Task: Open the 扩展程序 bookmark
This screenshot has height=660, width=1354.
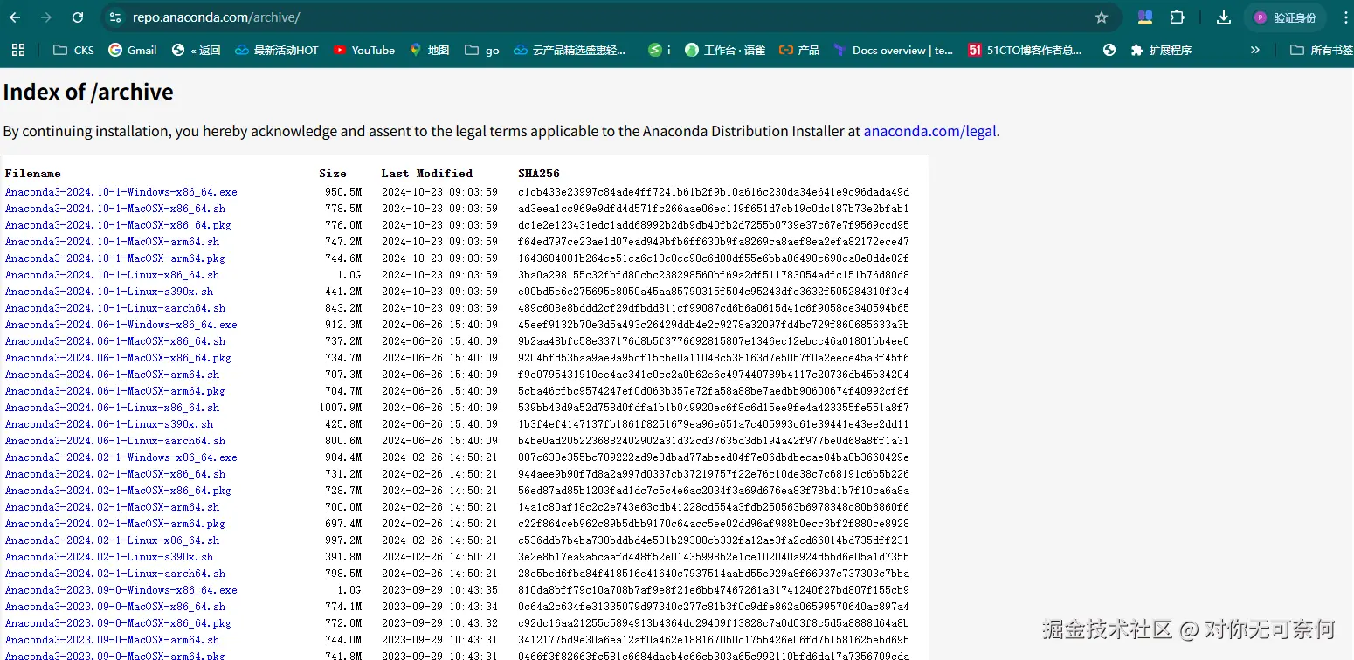Action: pyautogui.click(x=1161, y=50)
